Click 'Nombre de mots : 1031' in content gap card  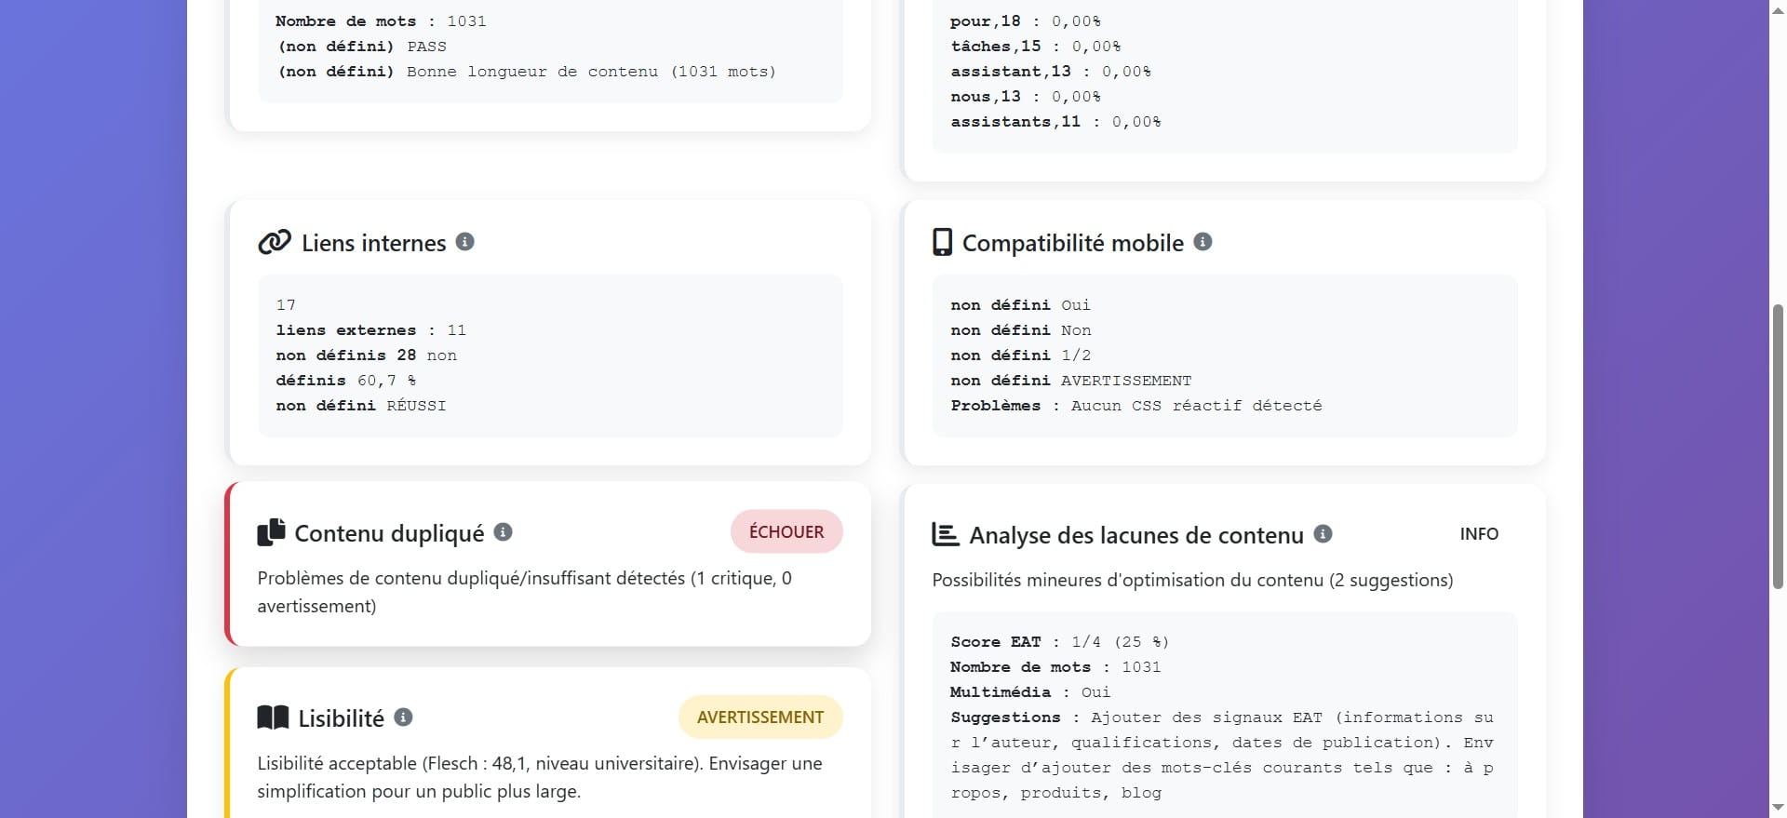[1055, 666]
